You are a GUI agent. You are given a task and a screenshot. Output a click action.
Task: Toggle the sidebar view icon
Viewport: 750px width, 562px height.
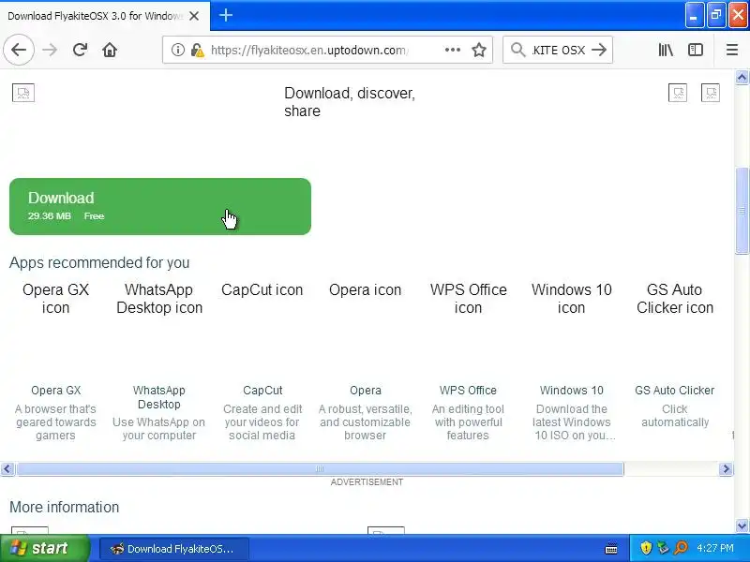(696, 50)
